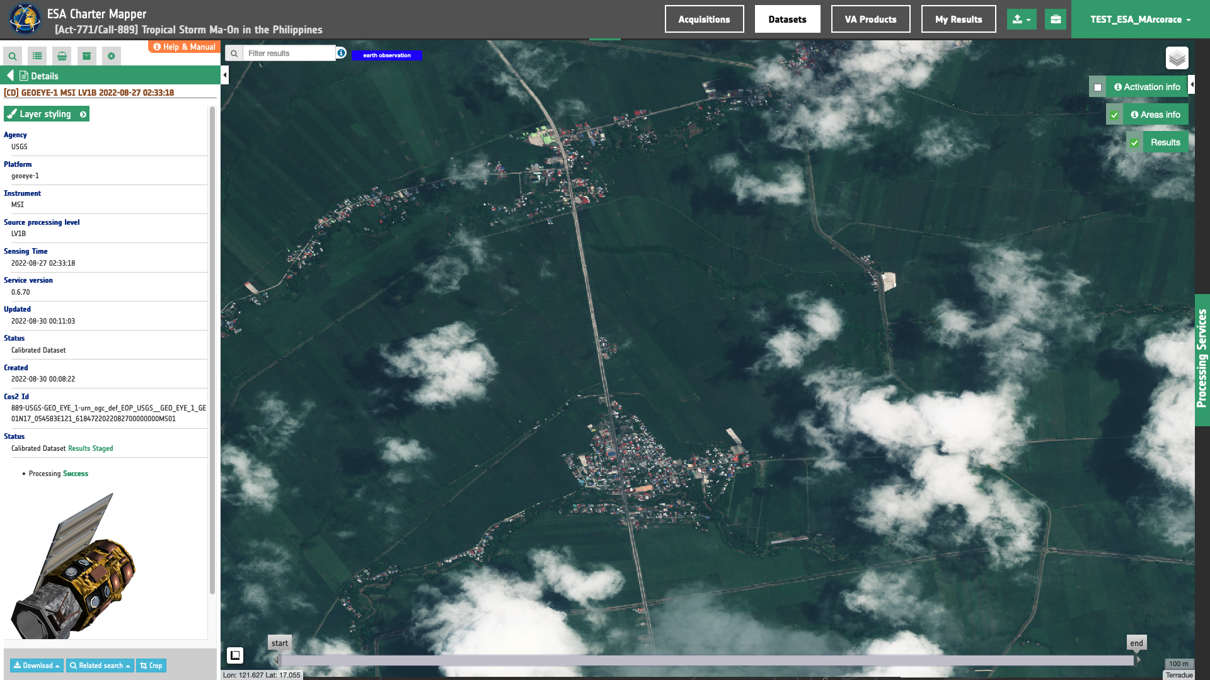Switch to the VA Products tab

(x=870, y=20)
